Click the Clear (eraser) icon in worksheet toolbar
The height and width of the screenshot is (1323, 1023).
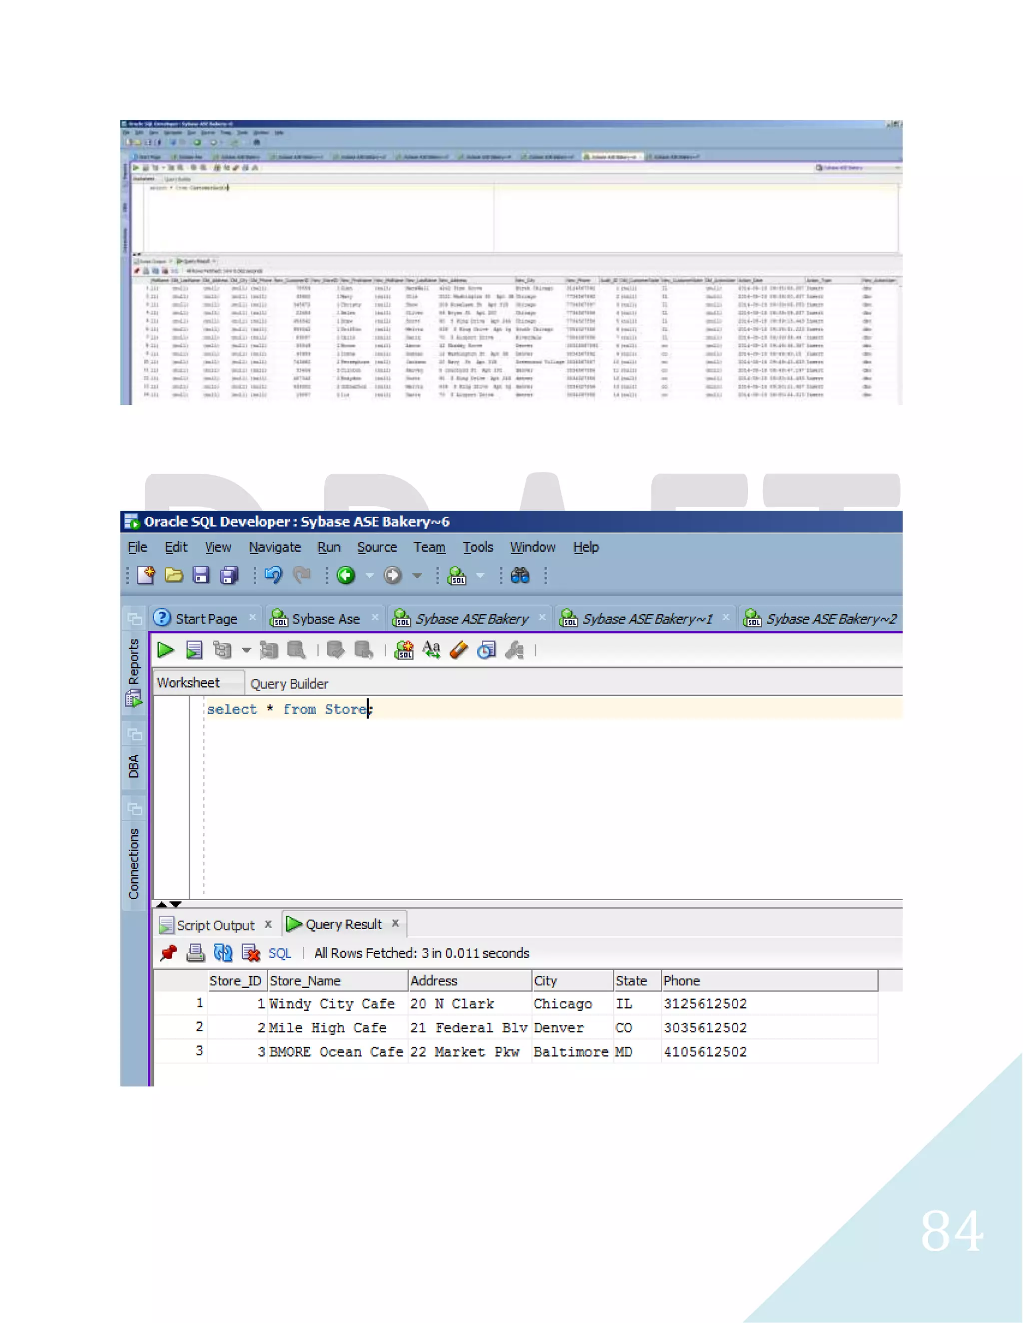click(459, 650)
